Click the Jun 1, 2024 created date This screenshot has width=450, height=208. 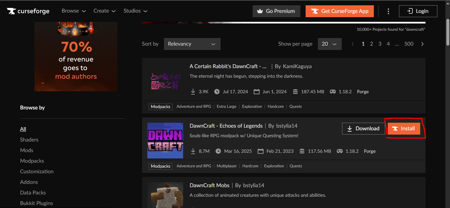pyautogui.click(x=275, y=92)
